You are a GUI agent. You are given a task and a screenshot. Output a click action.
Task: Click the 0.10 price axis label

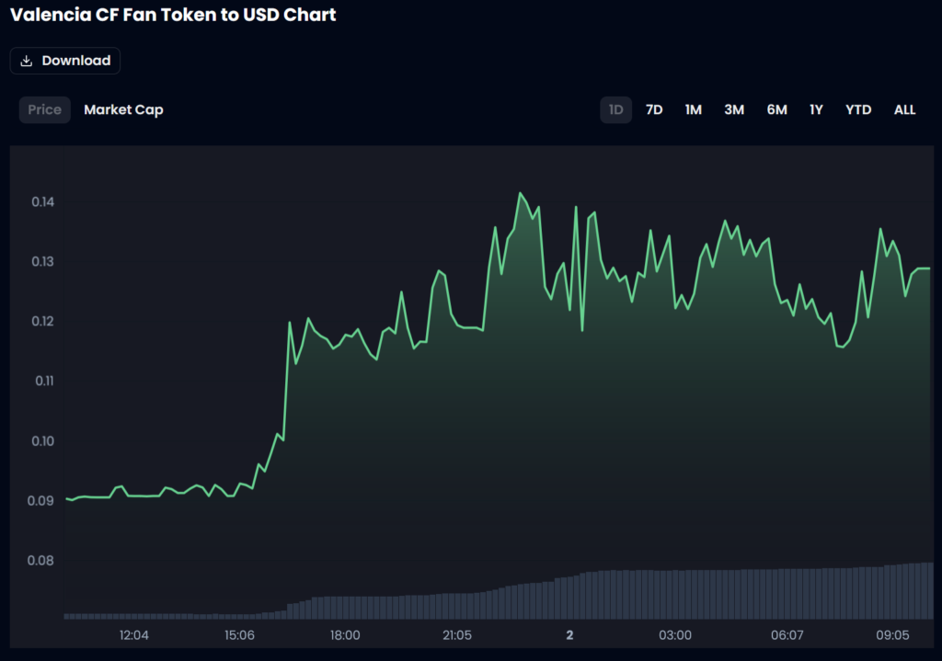[41, 440]
